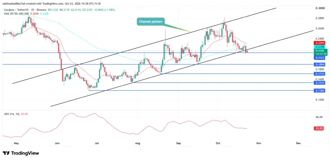The width and height of the screenshot is (331, 160).
Task: Click the 14:51:59 candle countdown timer
Action: [x=321, y=54]
